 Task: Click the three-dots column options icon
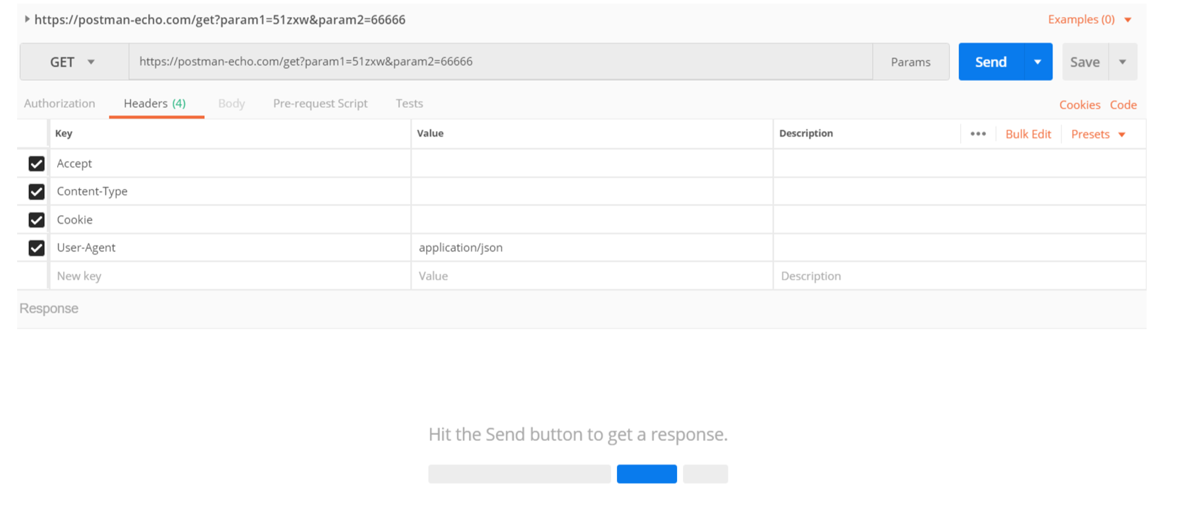tap(978, 134)
